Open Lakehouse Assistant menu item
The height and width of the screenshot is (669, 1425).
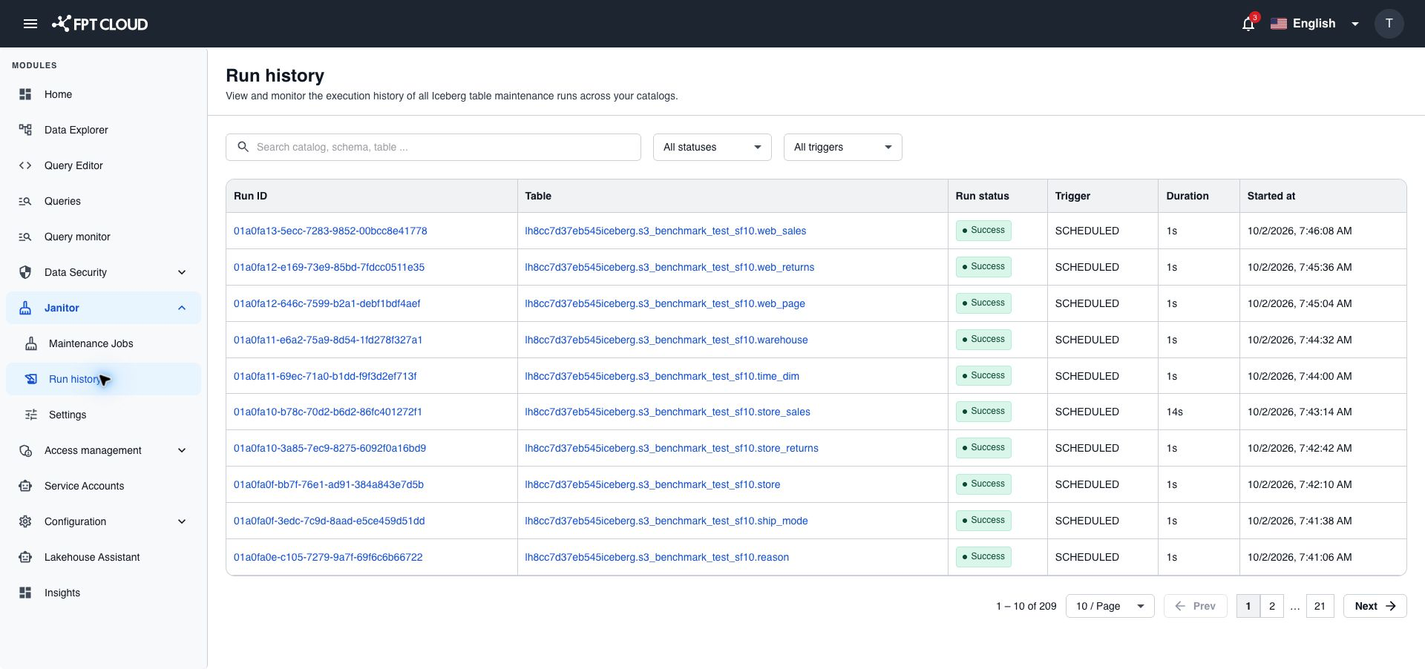pyautogui.click(x=103, y=557)
